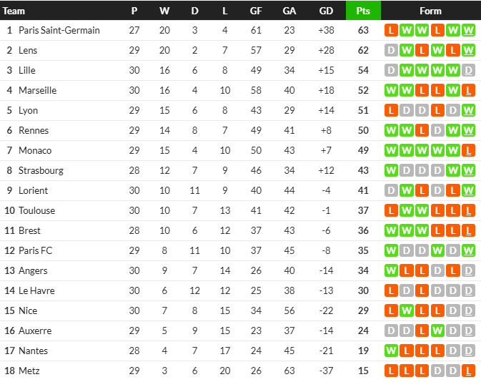Click Lyon's first orange L form badge
This screenshot has height=382, width=481.
(x=391, y=110)
